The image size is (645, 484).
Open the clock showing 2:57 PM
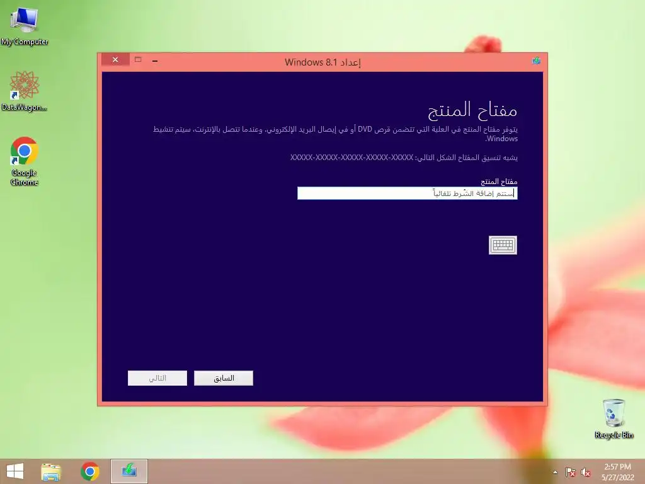point(617,471)
